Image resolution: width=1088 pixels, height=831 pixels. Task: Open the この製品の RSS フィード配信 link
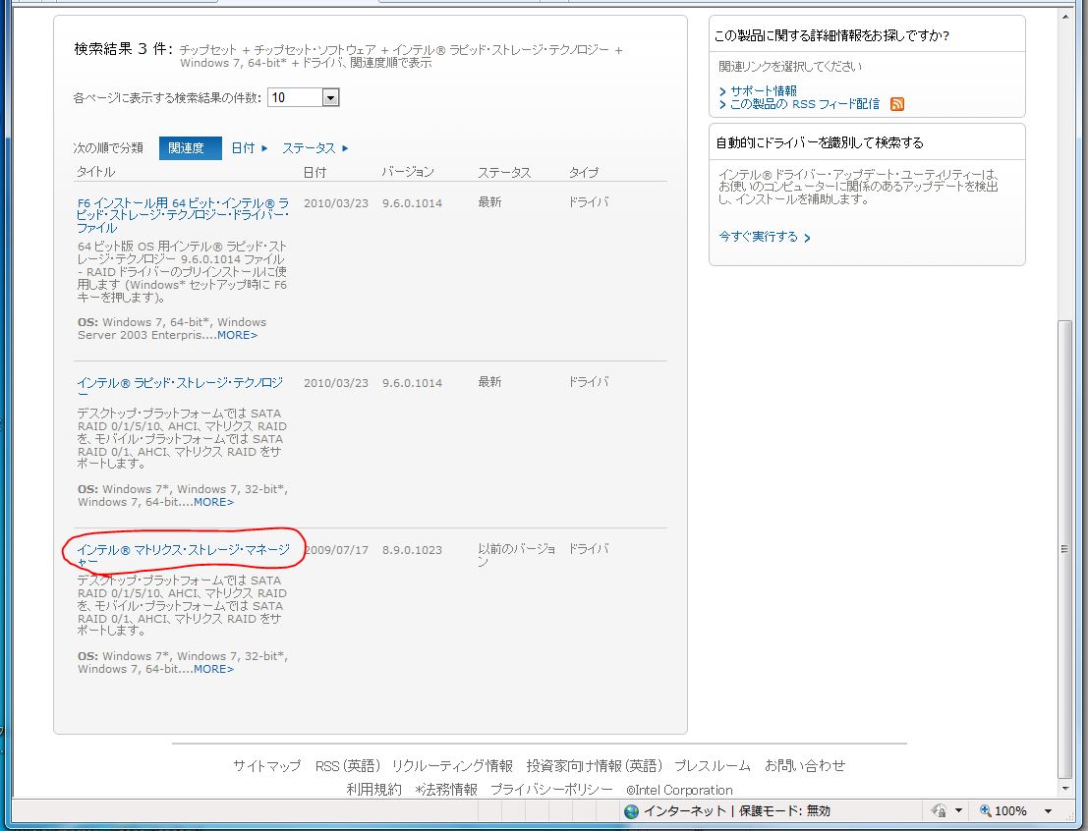tap(805, 104)
